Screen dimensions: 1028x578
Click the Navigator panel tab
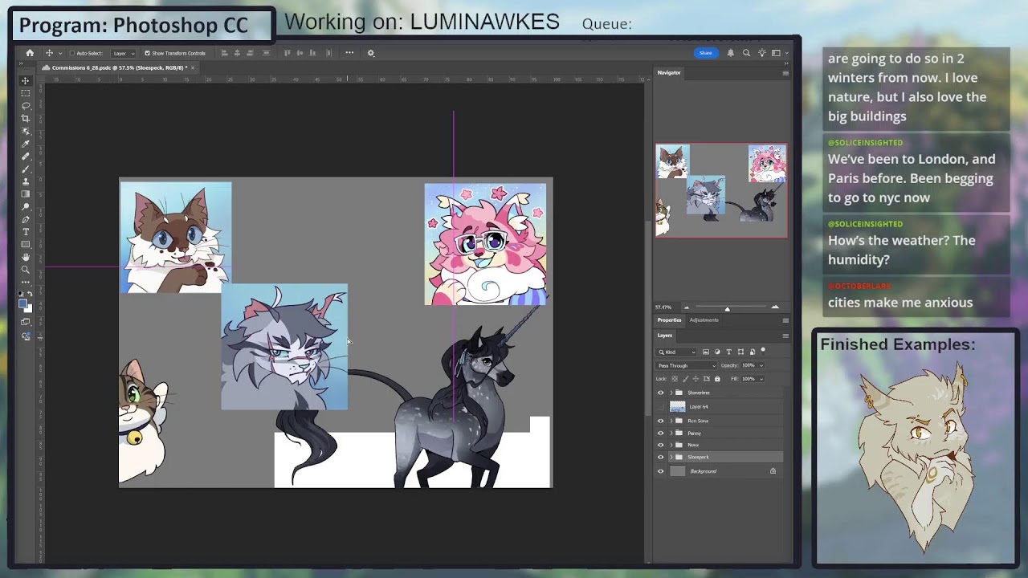pyautogui.click(x=669, y=72)
